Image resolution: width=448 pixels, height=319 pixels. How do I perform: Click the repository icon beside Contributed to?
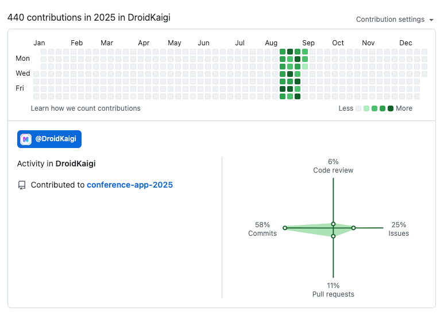[22, 185]
